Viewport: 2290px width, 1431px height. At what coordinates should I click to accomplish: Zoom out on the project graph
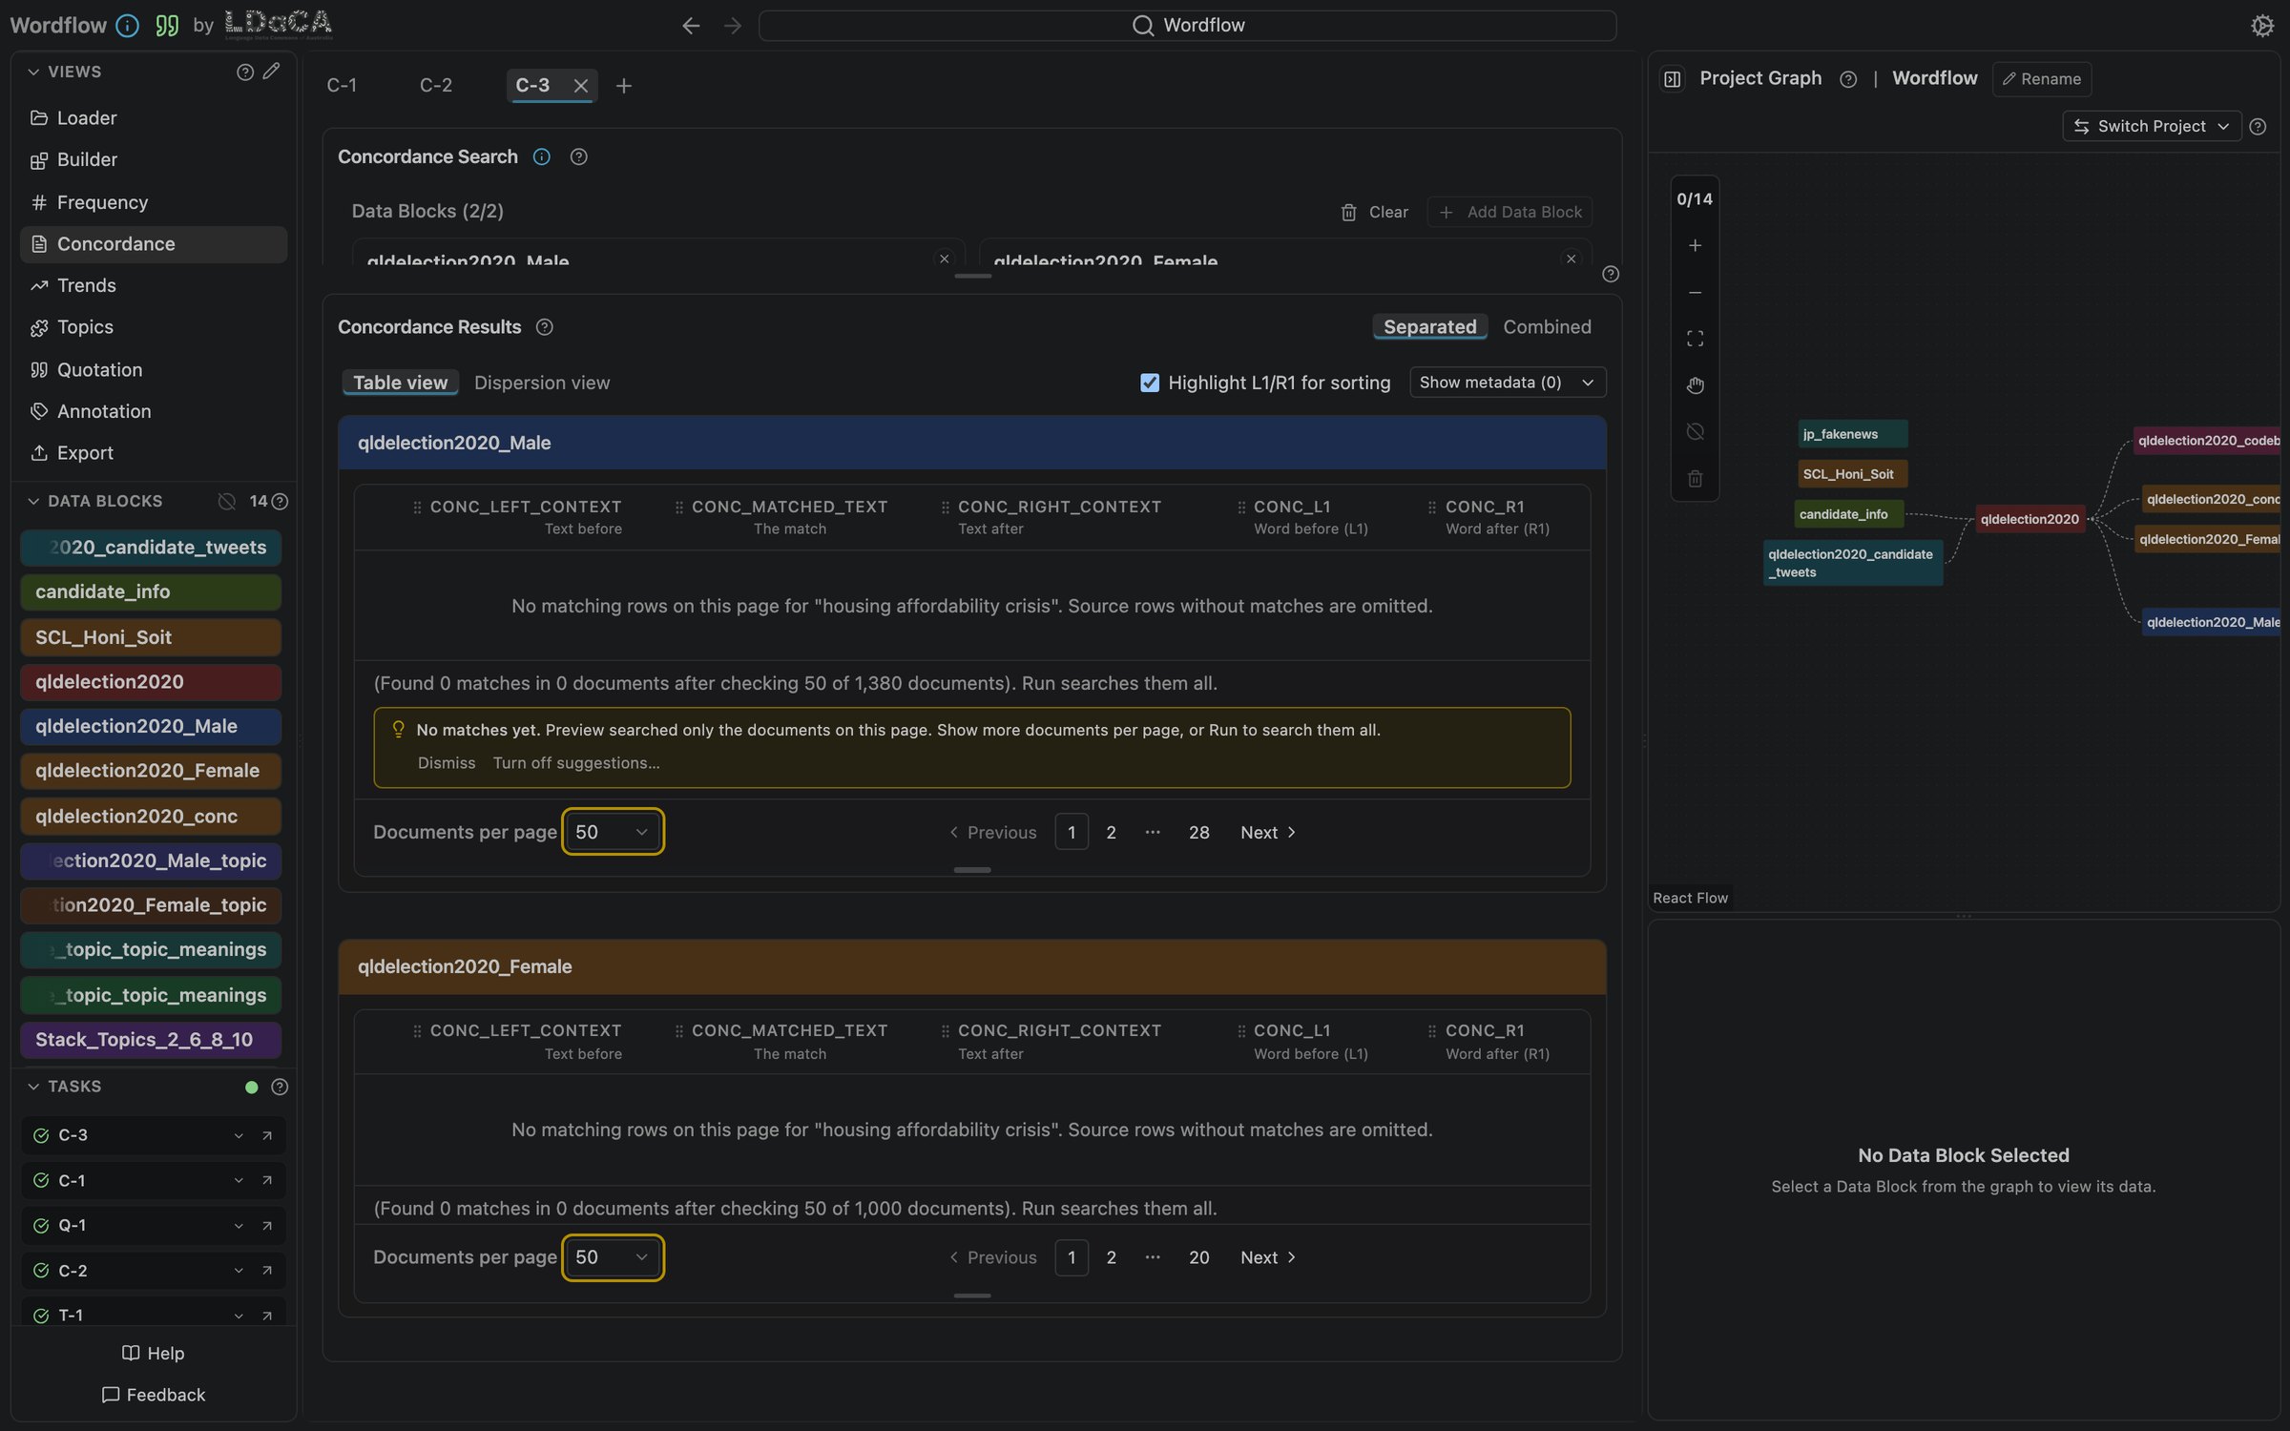coord(1695,292)
